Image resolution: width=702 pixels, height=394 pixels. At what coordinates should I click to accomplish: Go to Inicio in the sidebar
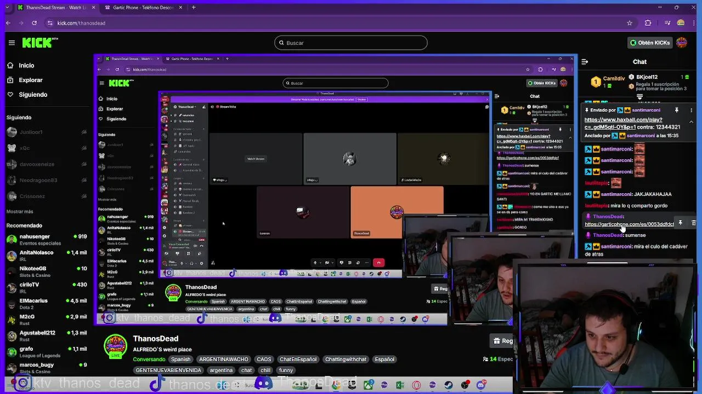coord(26,65)
